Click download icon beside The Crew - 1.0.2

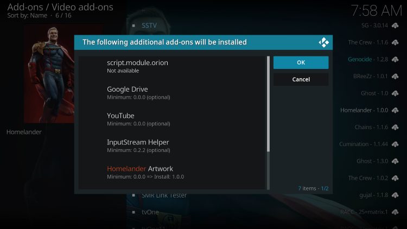tap(395, 178)
